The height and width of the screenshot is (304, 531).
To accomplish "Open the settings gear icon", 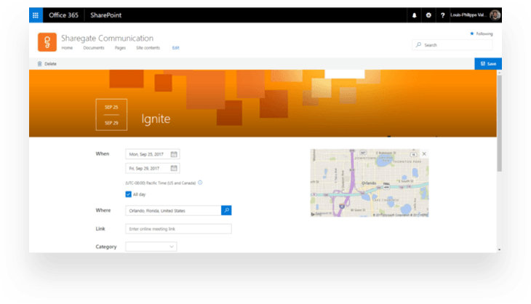I will [428, 15].
